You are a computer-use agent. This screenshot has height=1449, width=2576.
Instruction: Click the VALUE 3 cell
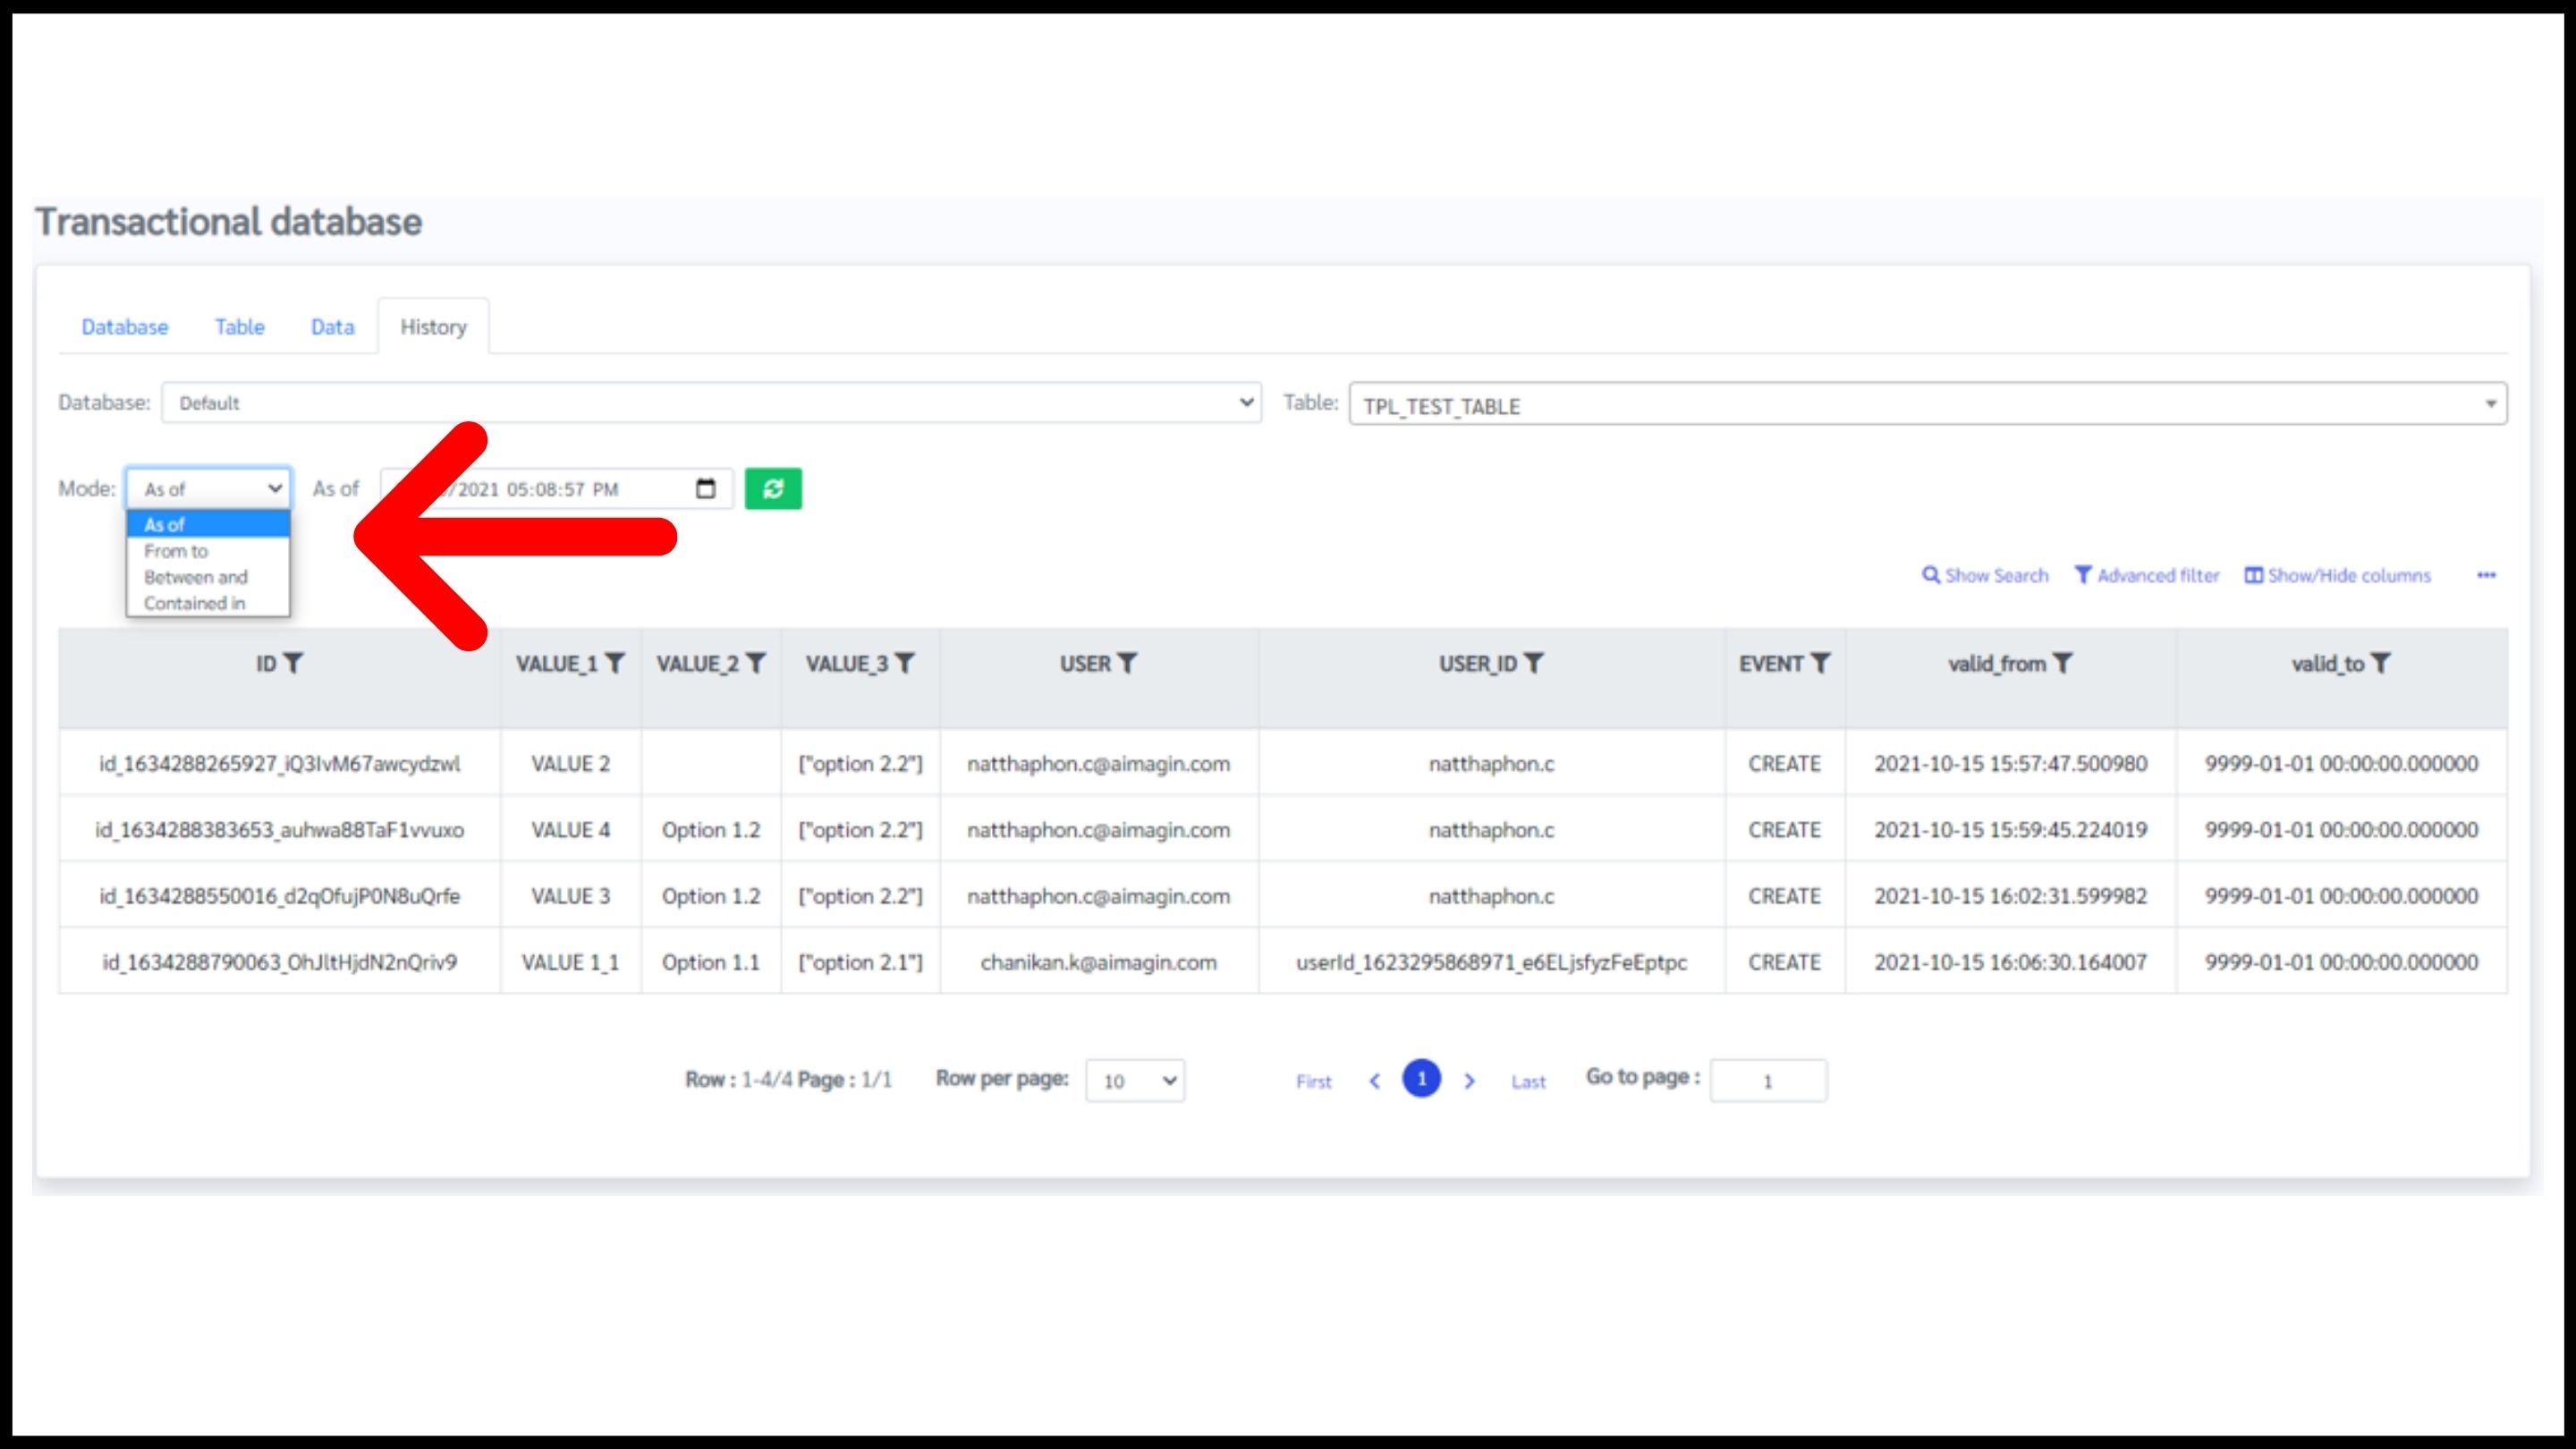(x=570, y=895)
